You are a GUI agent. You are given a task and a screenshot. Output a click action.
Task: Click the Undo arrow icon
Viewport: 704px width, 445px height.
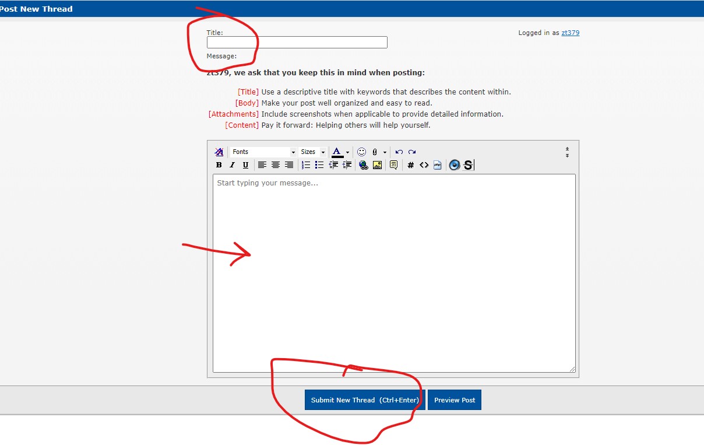pos(399,152)
